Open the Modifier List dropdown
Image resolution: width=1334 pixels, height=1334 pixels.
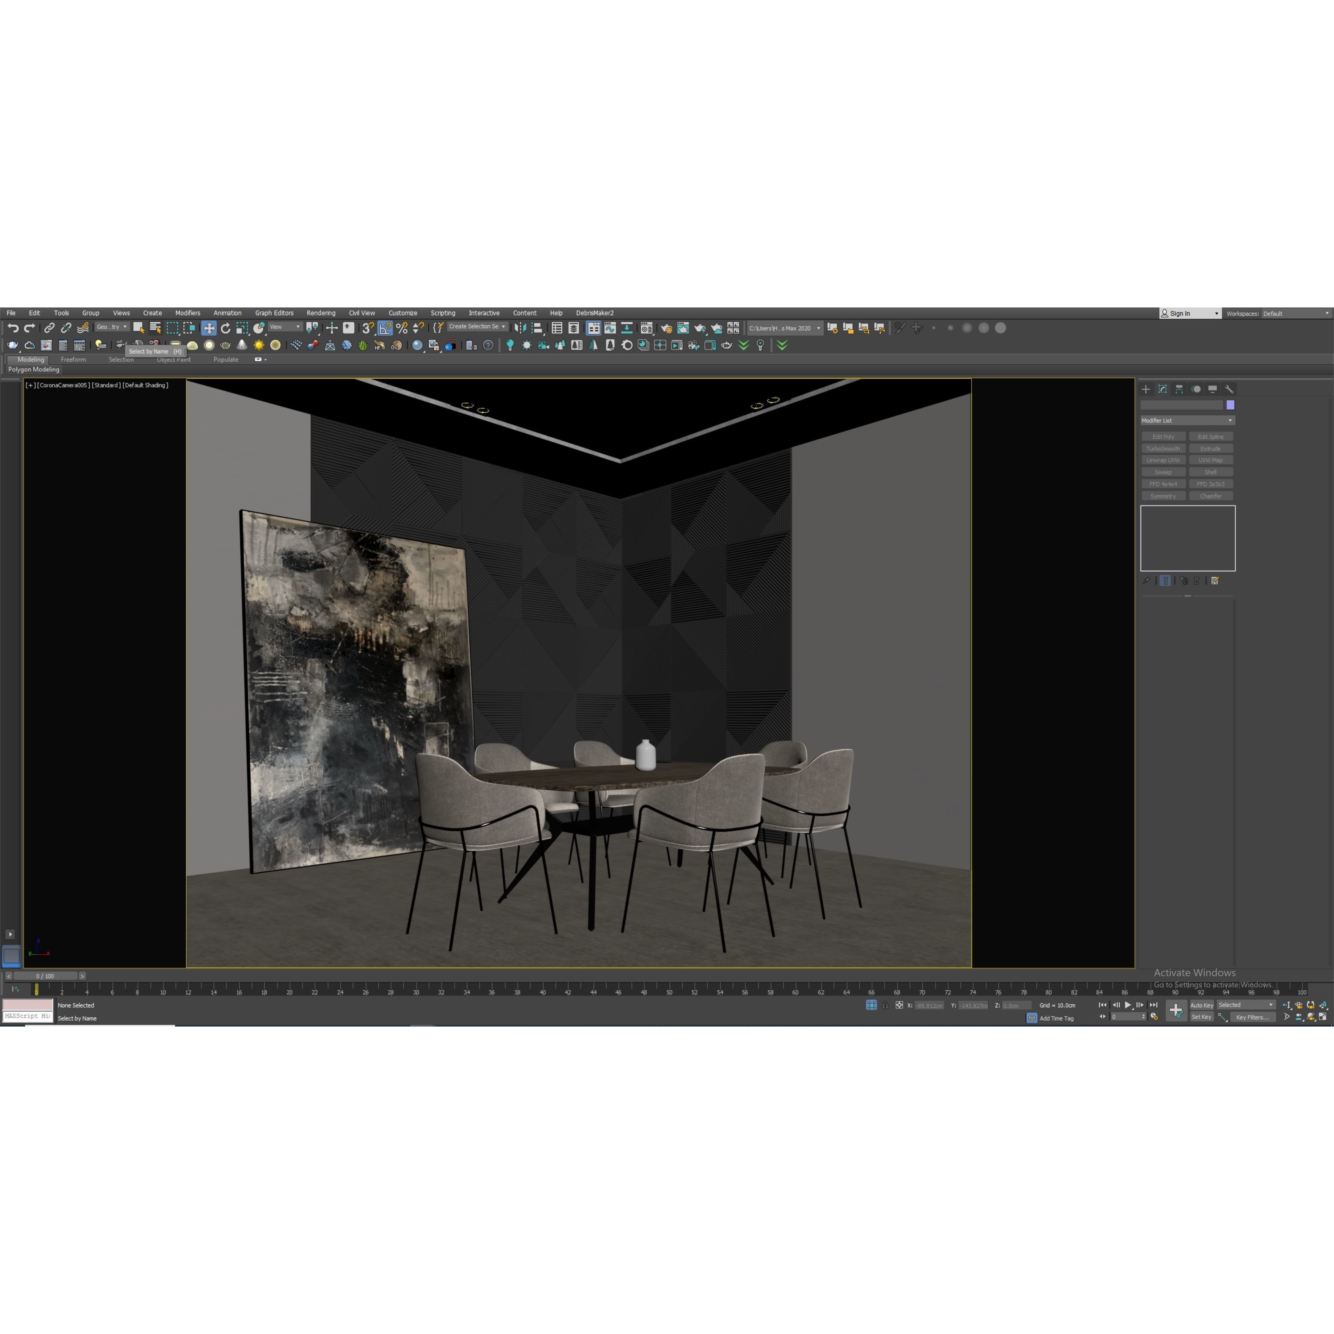(x=1188, y=420)
